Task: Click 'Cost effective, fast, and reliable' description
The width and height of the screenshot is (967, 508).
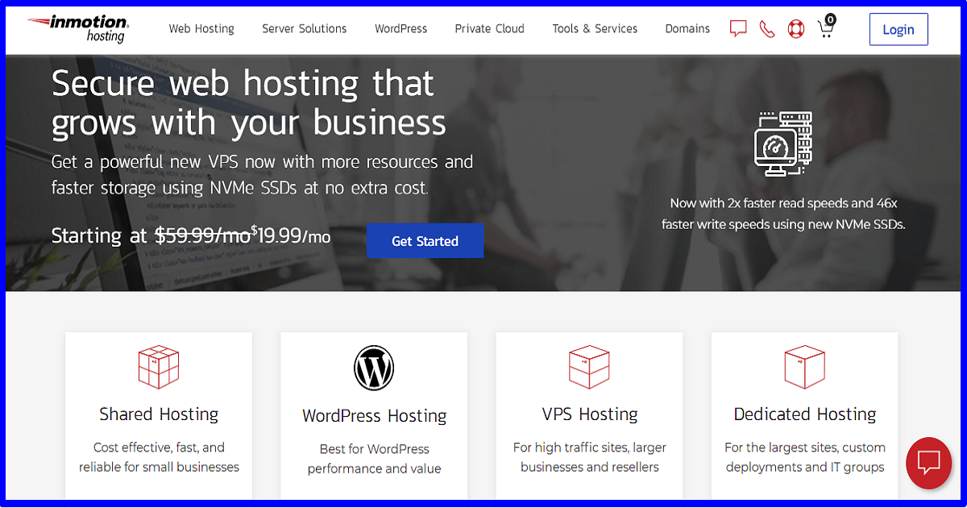Action: click(159, 457)
